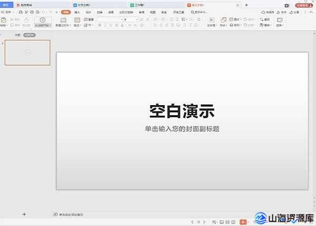Collapse the ribbon with the chevron
316x226 pixels.
click(x=311, y=12)
